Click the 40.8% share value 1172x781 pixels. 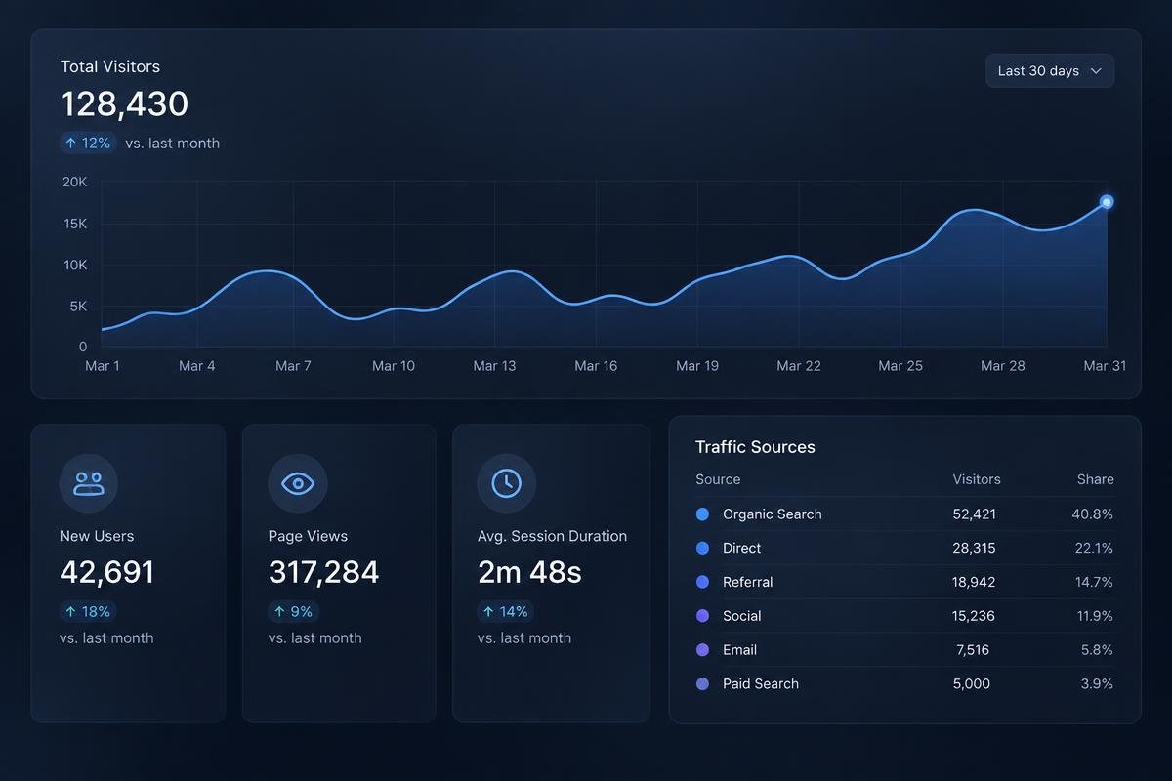(x=1092, y=514)
